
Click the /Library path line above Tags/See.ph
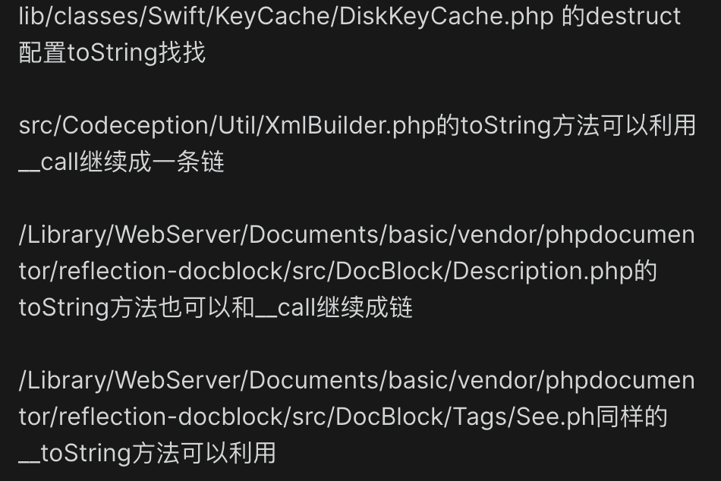click(356, 381)
